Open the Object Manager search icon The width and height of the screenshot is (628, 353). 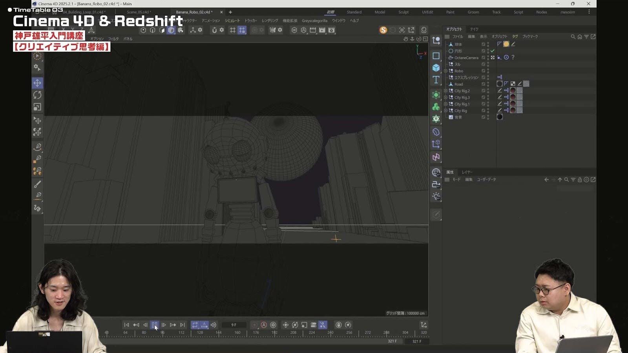click(x=573, y=36)
